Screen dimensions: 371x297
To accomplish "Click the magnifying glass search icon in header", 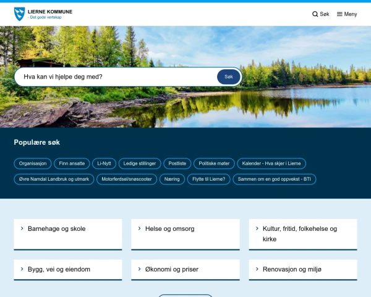I will (315, 14).
